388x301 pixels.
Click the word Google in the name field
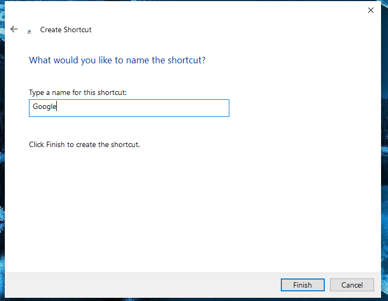[44, 107]
